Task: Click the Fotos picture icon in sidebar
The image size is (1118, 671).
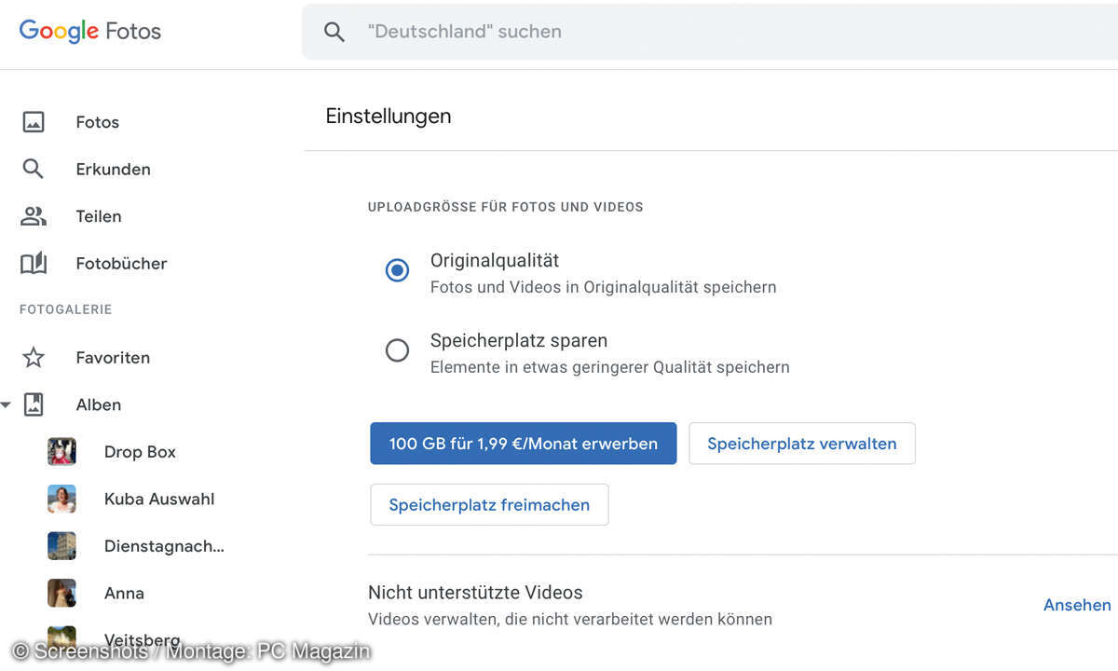Action: (34, 122)
